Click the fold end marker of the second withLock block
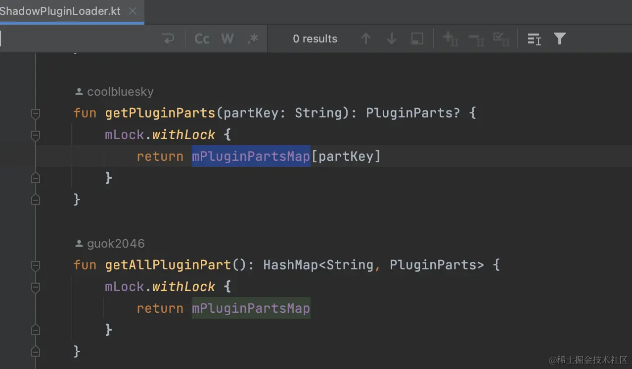This screenshot has width=632, height=369. (36, 330)
